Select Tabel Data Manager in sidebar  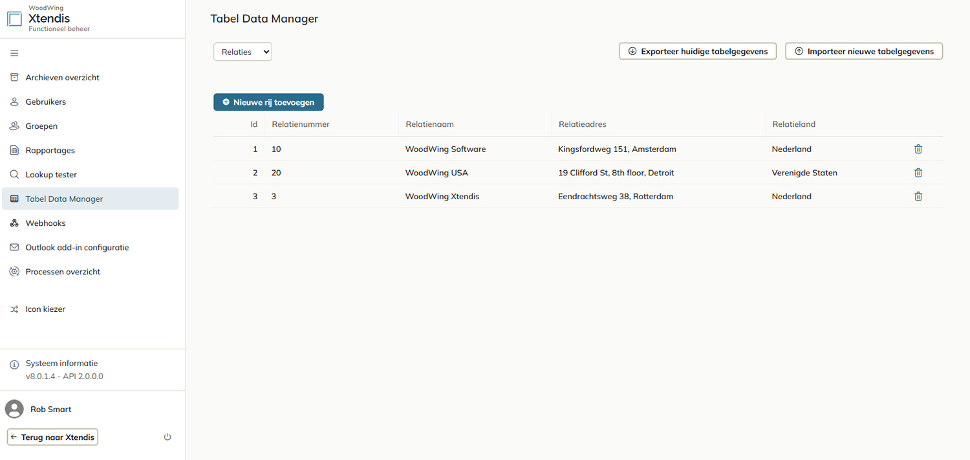coord(91,199)
